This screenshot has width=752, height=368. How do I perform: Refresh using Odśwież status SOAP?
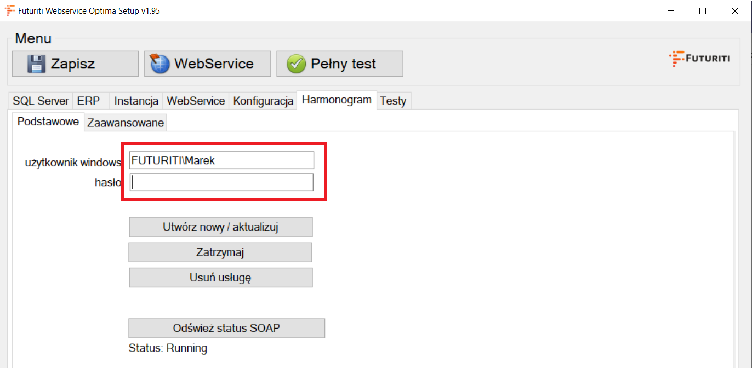pos(226,329)
